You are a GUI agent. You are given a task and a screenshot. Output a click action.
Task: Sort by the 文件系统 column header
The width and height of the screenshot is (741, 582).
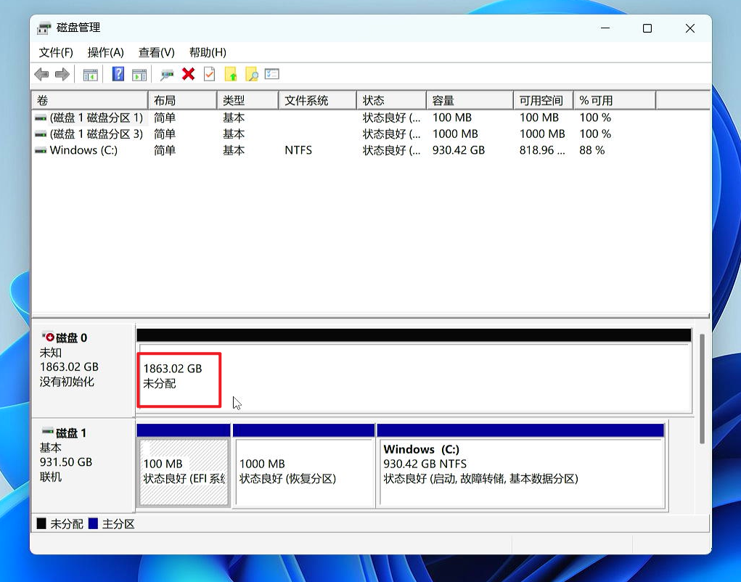(x=318, y=100)
